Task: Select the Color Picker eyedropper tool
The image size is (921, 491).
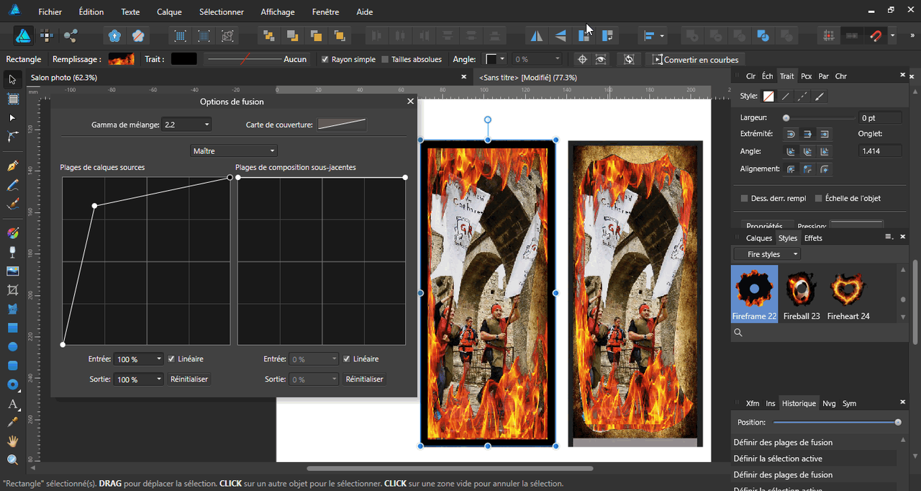Action: [12, 422]
